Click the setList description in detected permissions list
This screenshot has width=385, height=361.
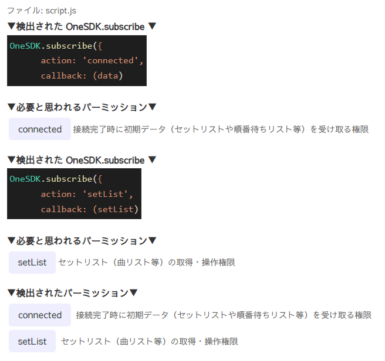click(150, 341)
